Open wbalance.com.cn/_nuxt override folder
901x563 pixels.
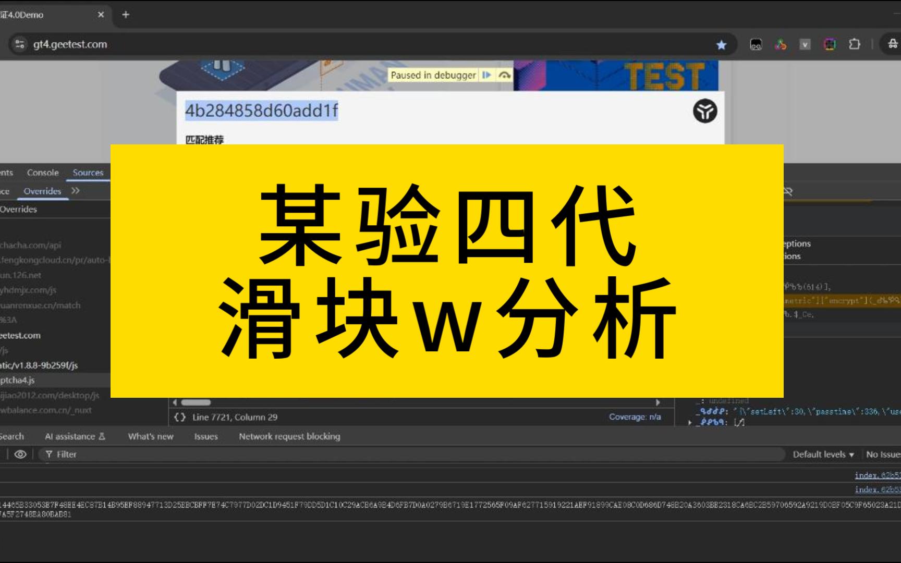[x=46, y=410]
